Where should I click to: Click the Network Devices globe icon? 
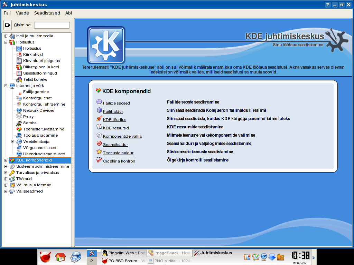(19, 110)
